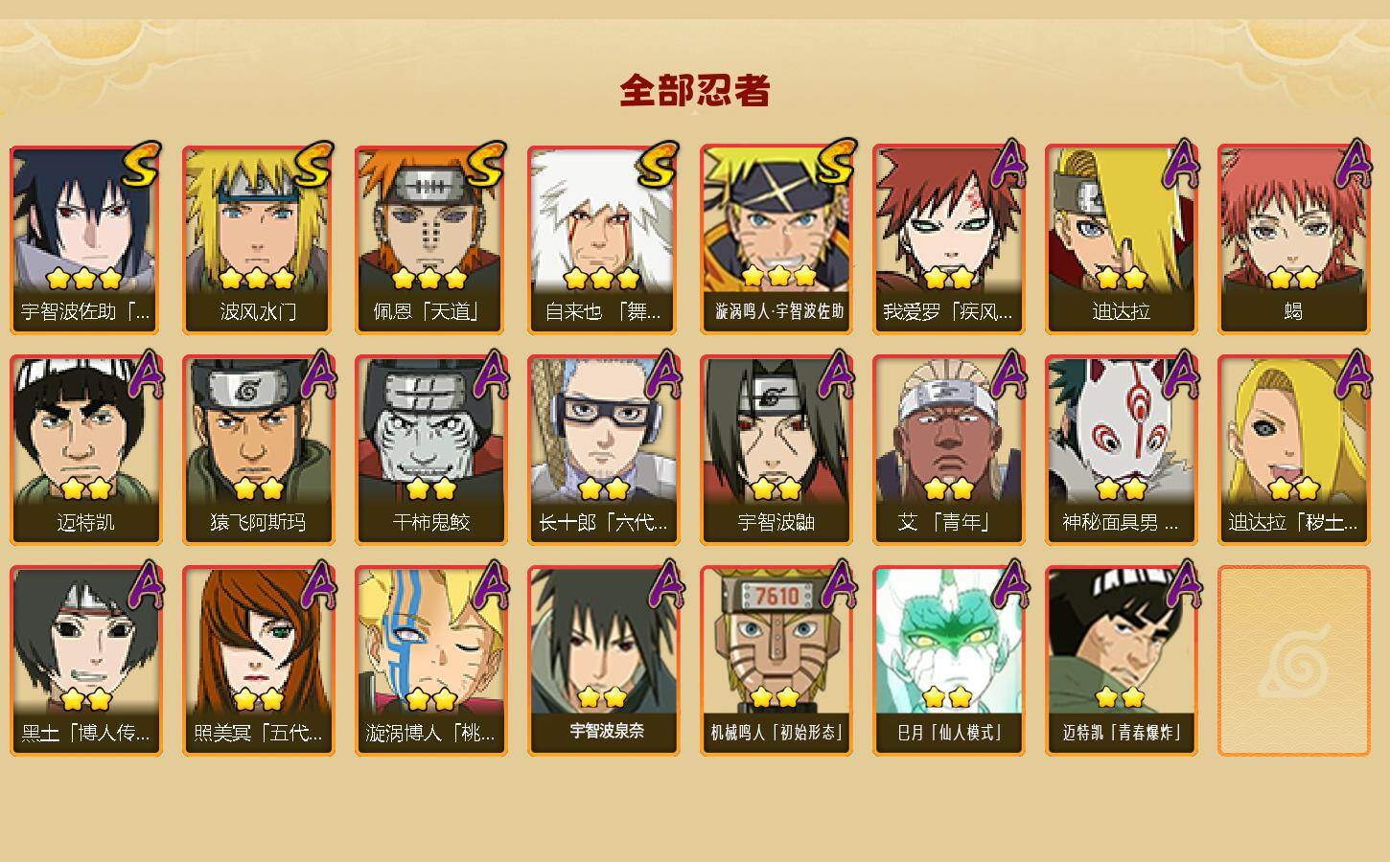Select the 波风水门 ninja card
The image size is (1390, 862).
[x=258, y=239]
